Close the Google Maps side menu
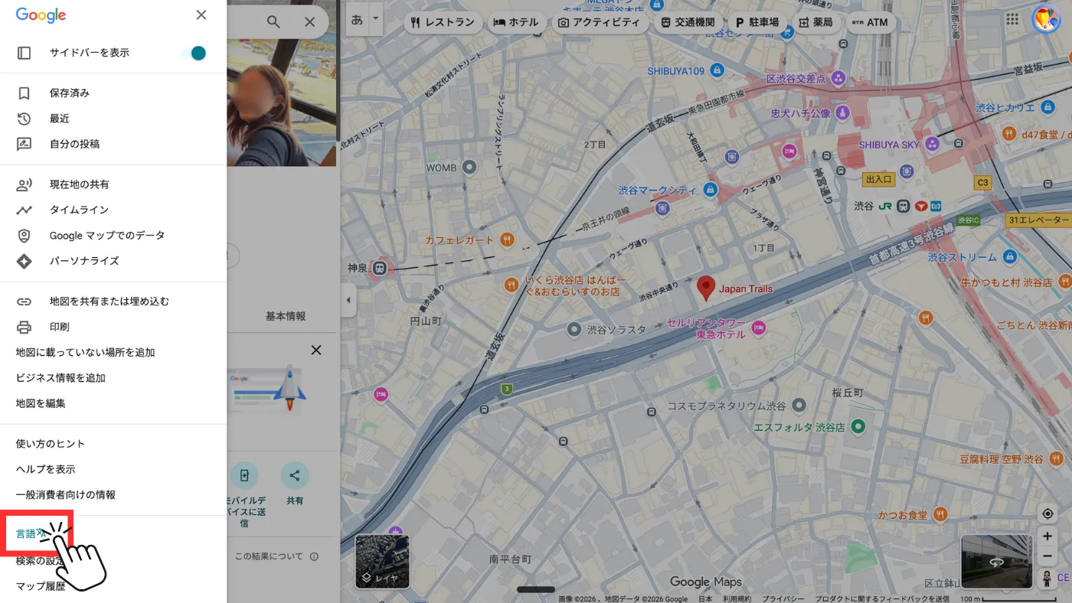This screenshot has height=603, width=1072. (201, 15)
